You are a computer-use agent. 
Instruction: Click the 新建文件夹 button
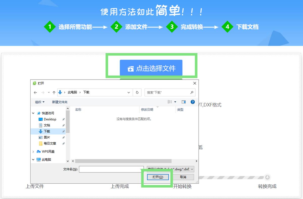point(60,102)
